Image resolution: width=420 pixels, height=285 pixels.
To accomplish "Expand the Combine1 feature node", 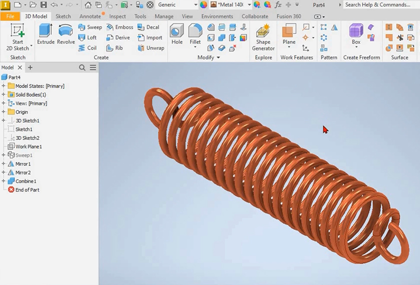I will 3,181.
